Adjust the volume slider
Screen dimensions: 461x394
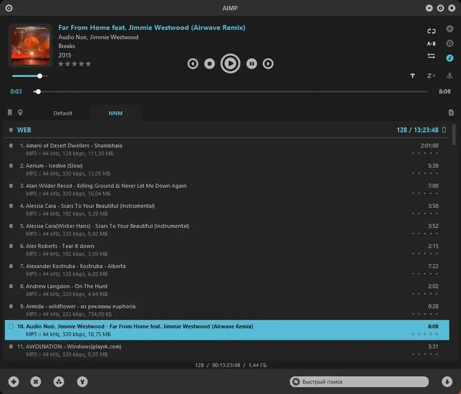(39, 75)
